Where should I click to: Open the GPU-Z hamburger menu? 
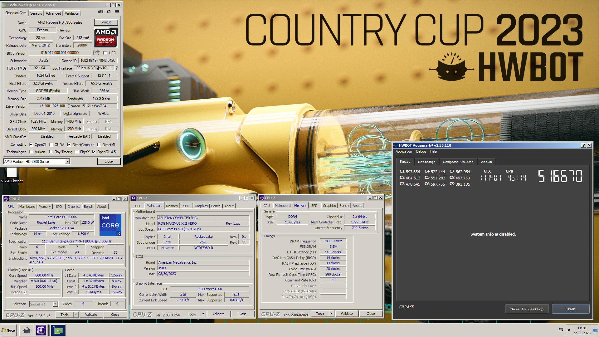(x=117, y=12)
